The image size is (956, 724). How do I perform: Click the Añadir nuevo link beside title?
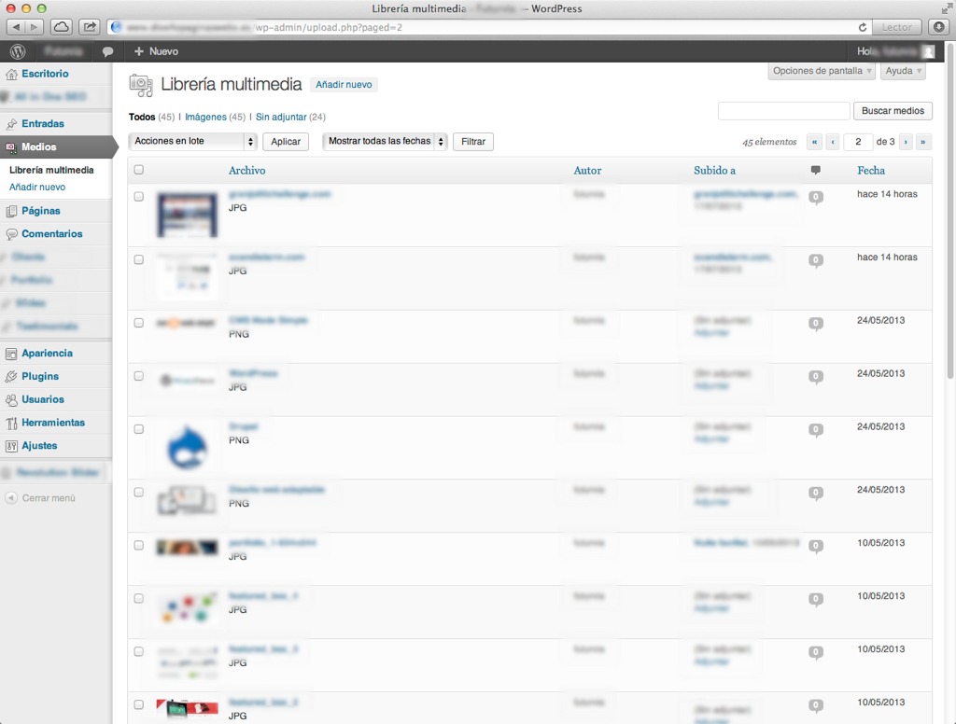[x=344, y=84]
